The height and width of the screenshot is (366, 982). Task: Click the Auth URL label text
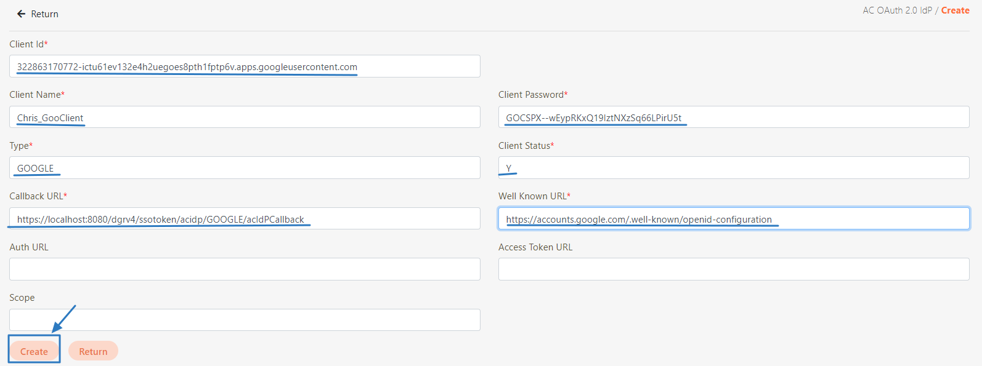(x=29, y=247)
